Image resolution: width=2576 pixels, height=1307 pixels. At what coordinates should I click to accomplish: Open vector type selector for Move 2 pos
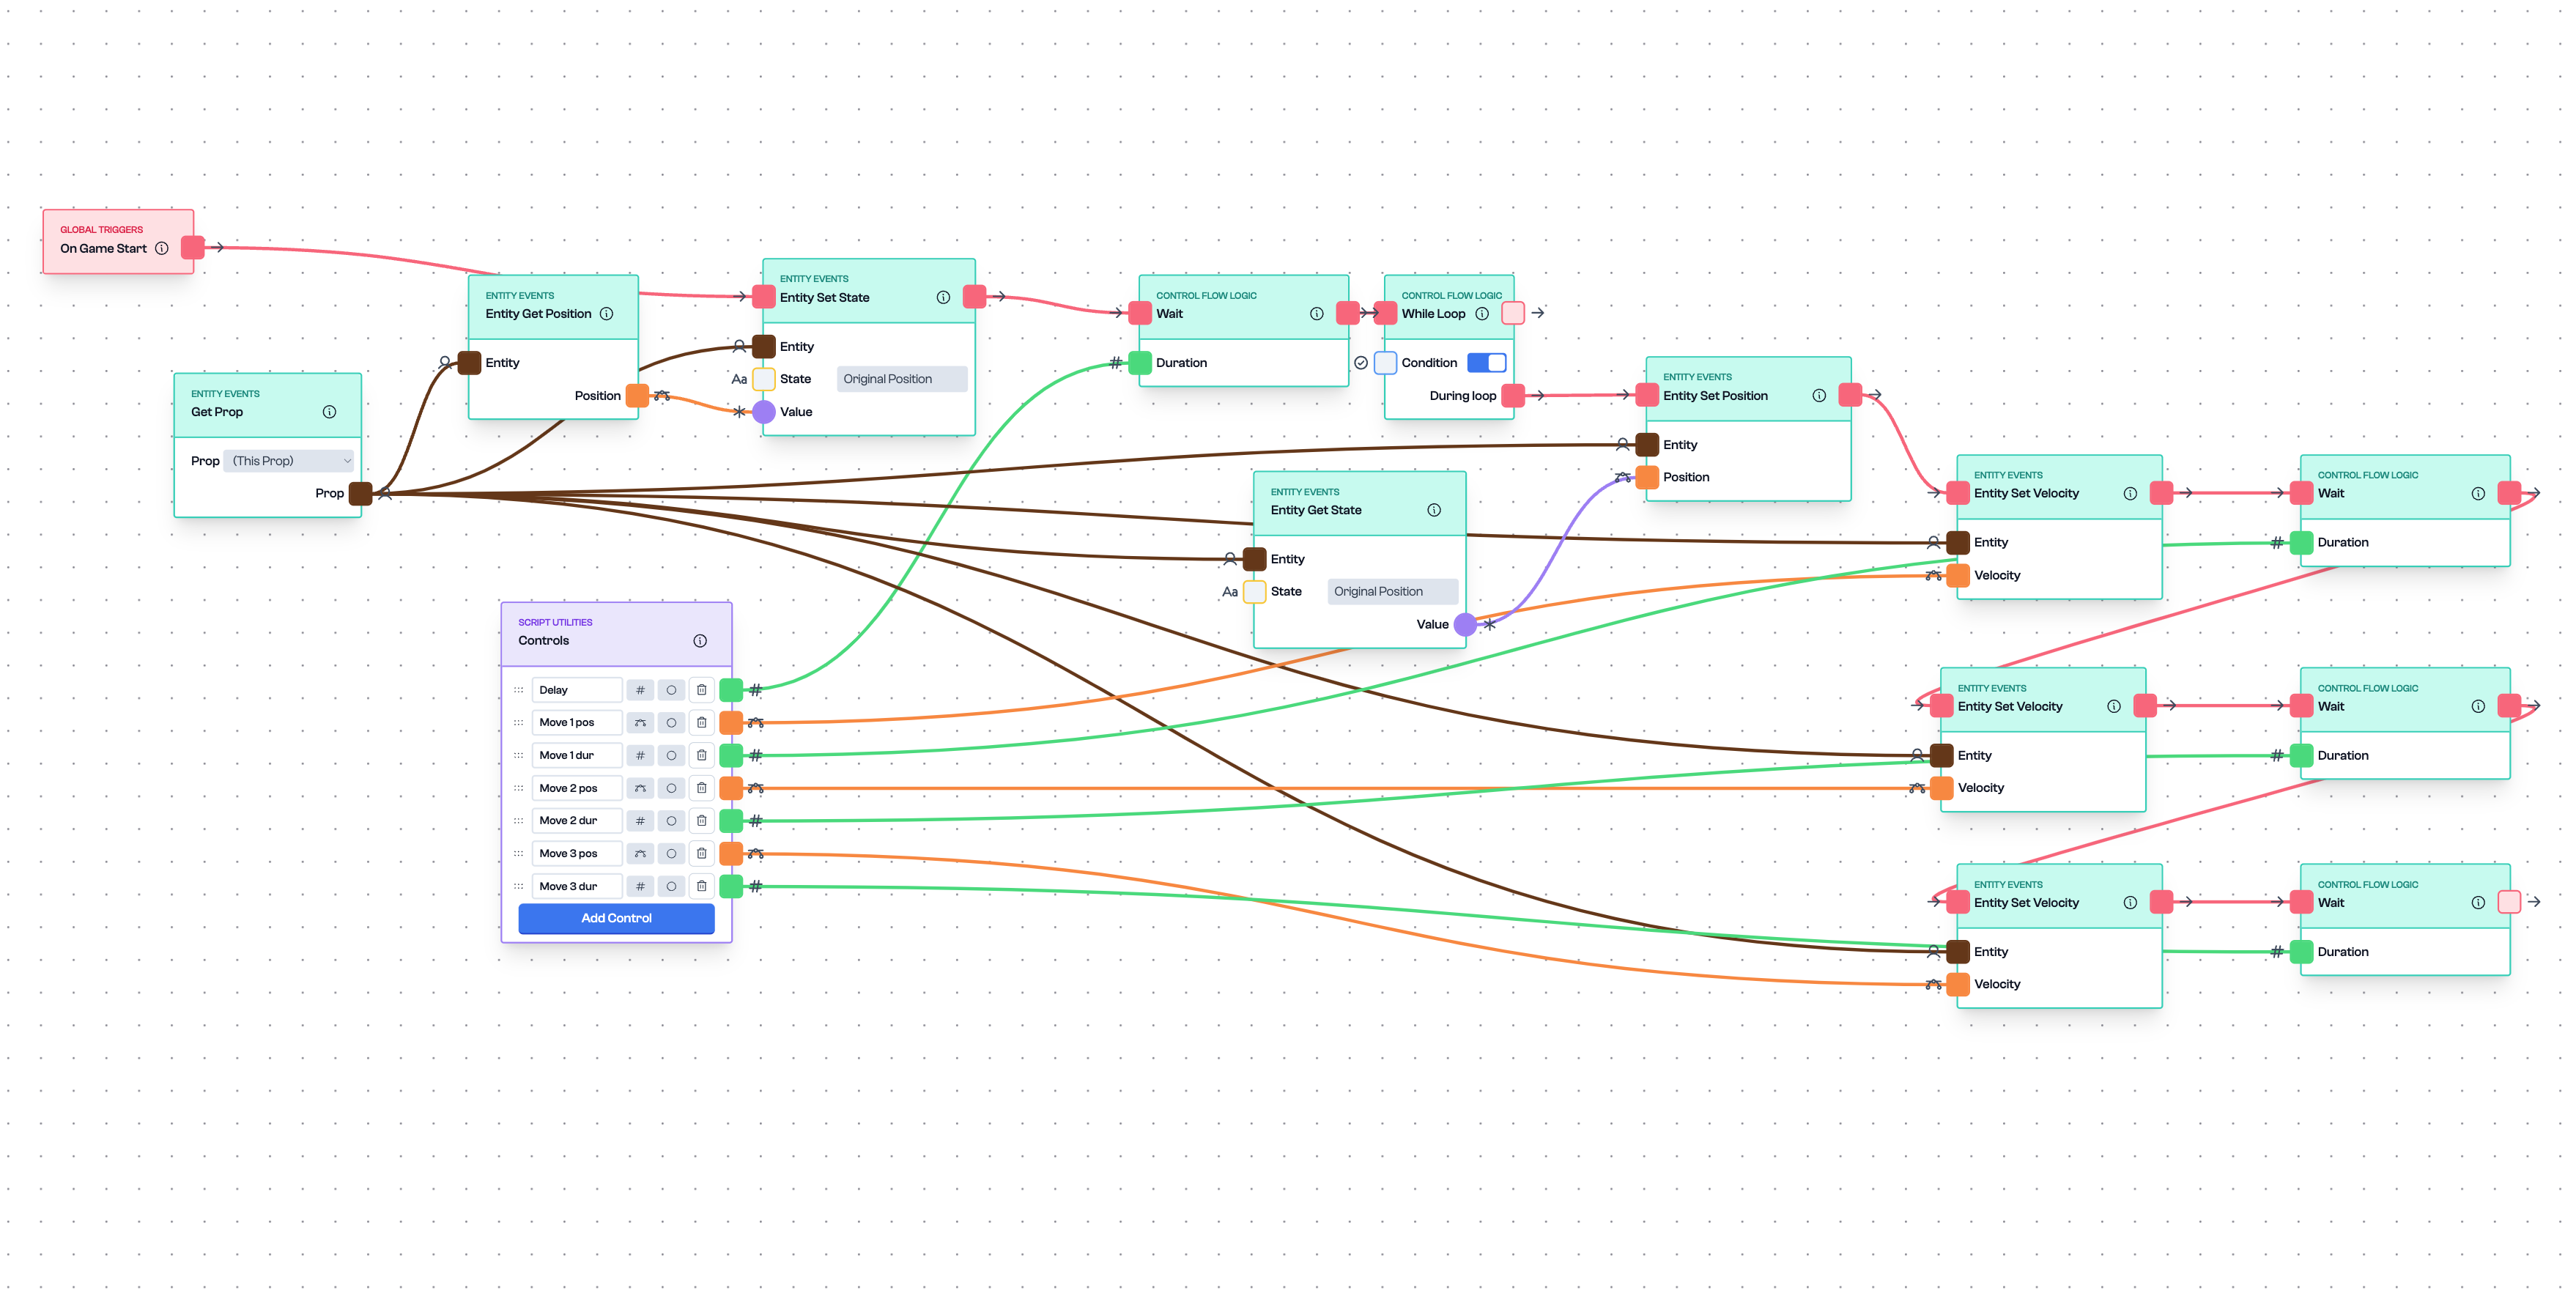click(640, 788)
